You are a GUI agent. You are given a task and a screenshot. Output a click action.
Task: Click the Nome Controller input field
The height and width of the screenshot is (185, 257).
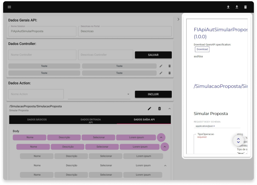(42, 55)
